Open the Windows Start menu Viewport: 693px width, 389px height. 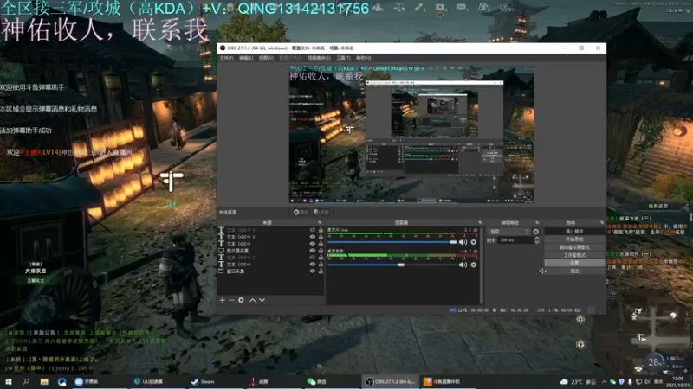tap(8, 381)
